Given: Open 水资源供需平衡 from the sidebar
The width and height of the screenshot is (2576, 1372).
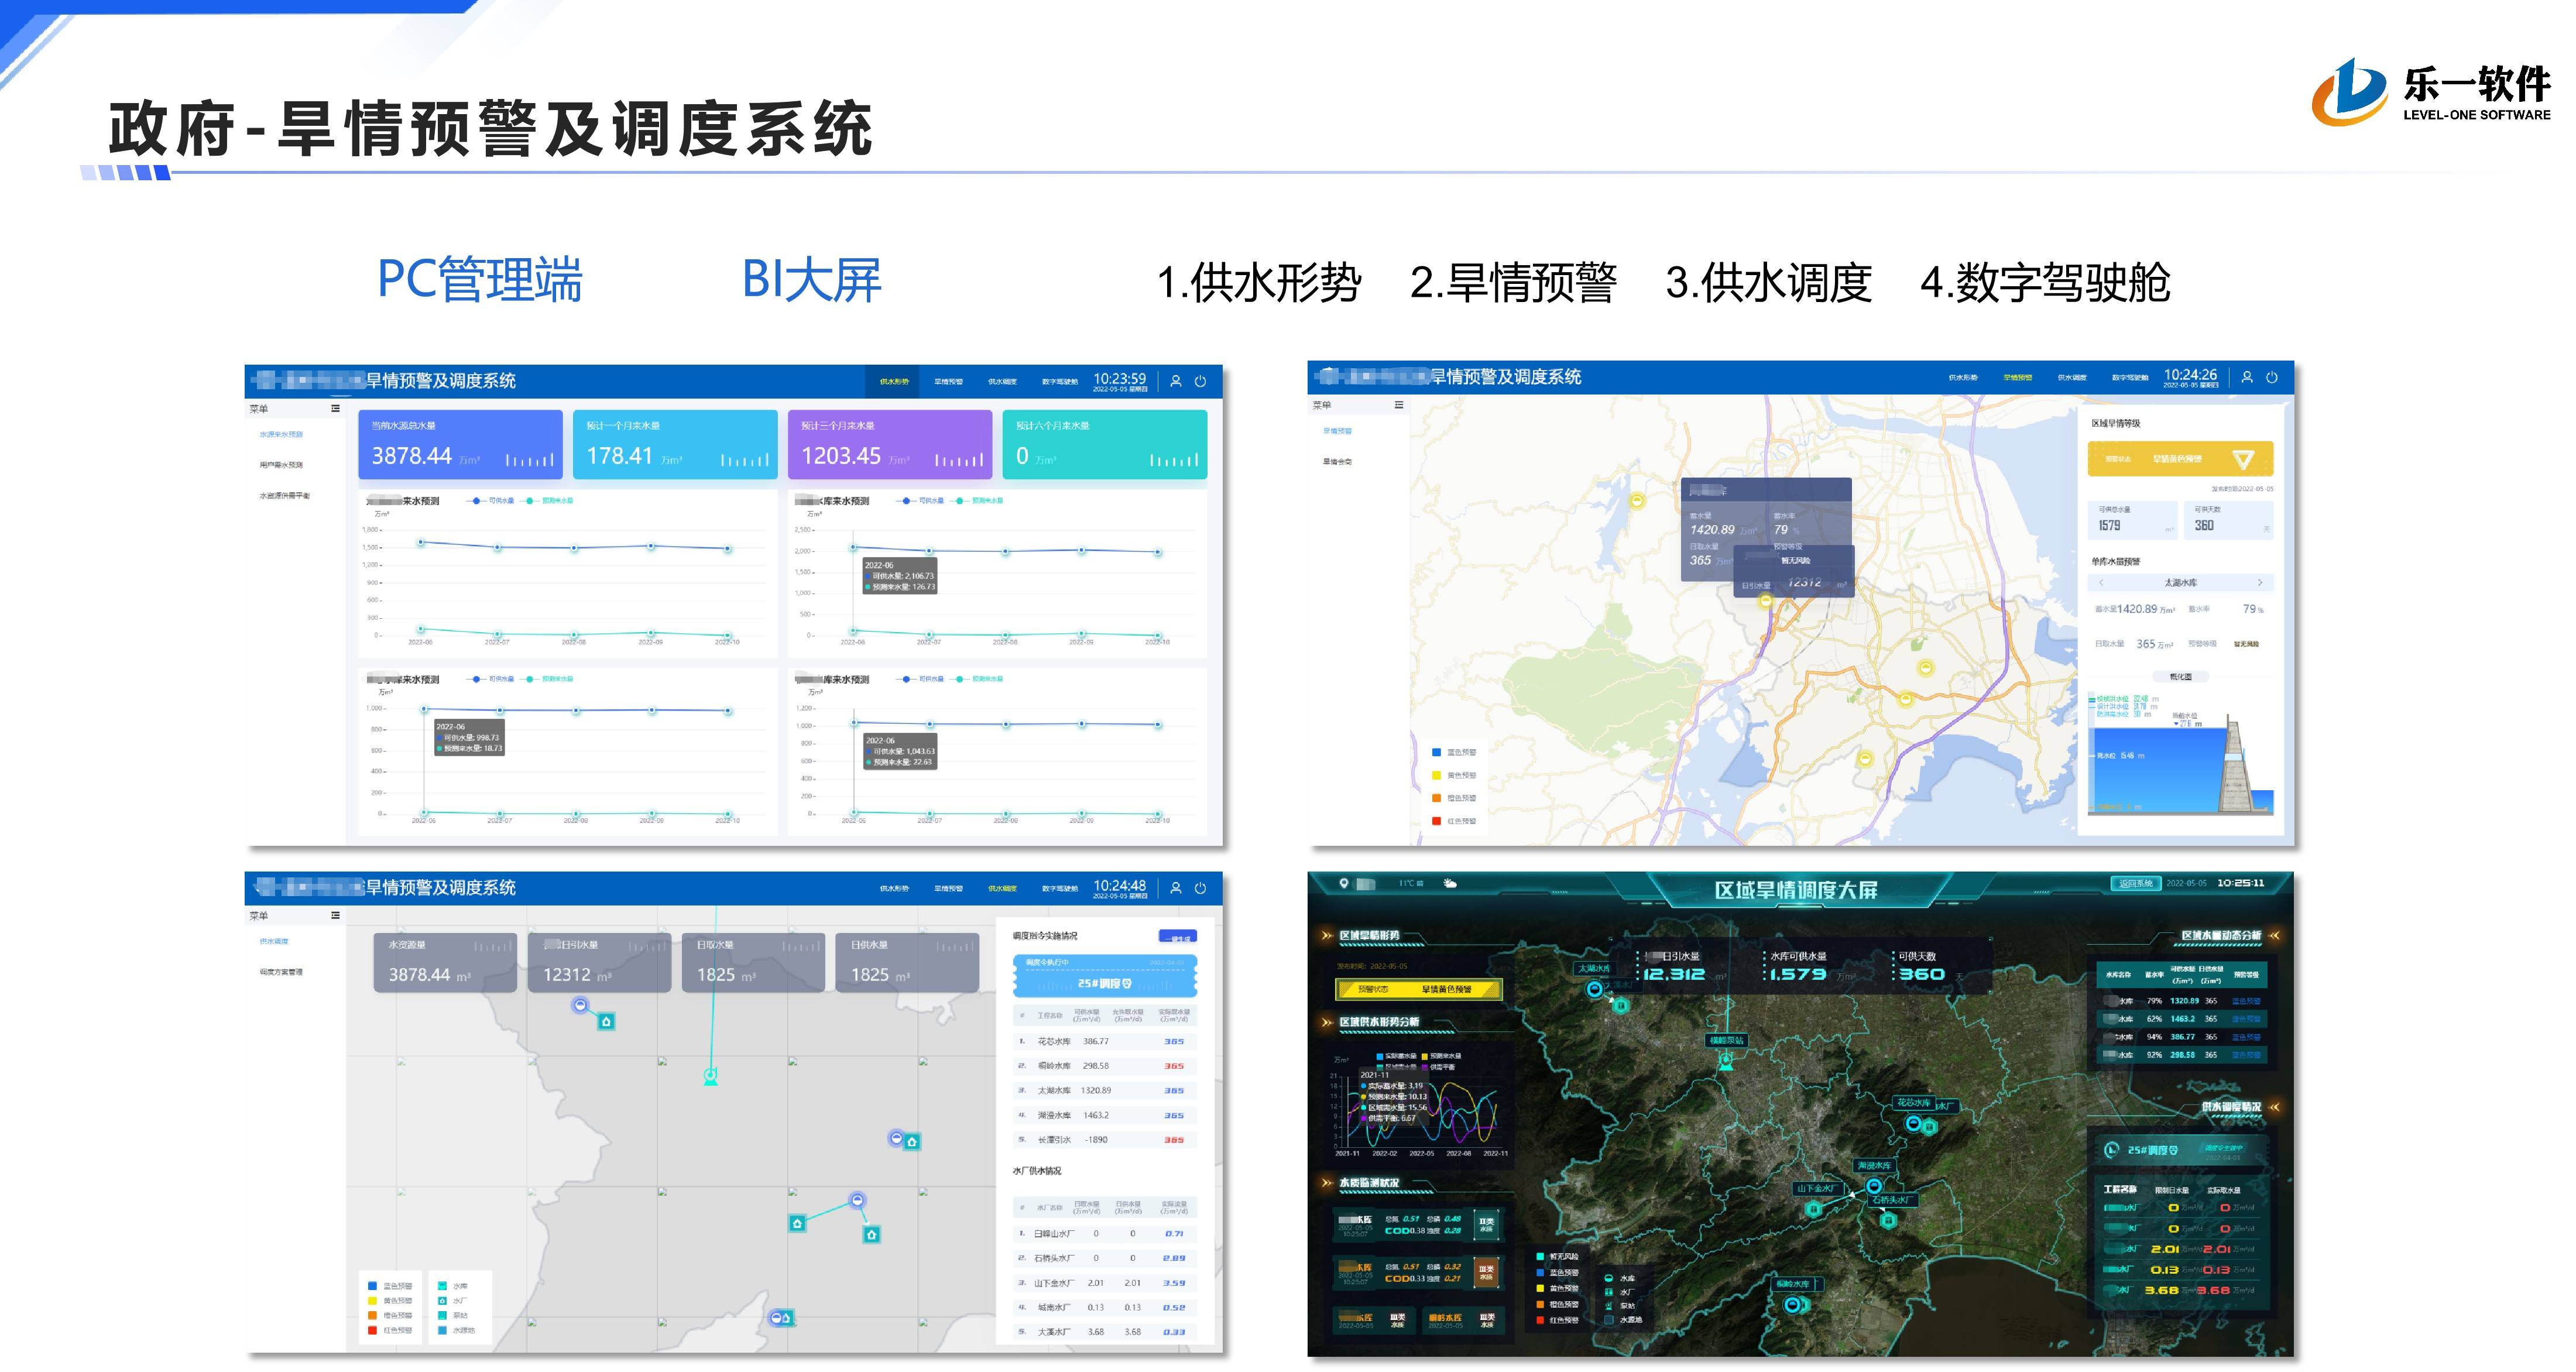Looking at the screenshot, I should pos(285,495).
